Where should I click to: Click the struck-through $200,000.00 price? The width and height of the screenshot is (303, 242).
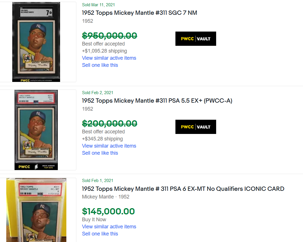coord(110,123)
